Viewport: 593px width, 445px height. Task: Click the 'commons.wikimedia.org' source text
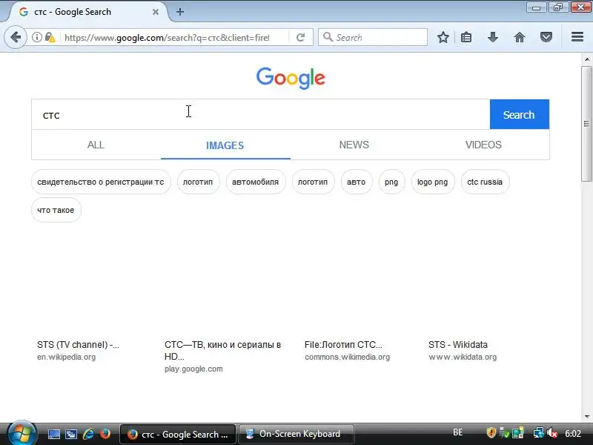coord(347,357)
